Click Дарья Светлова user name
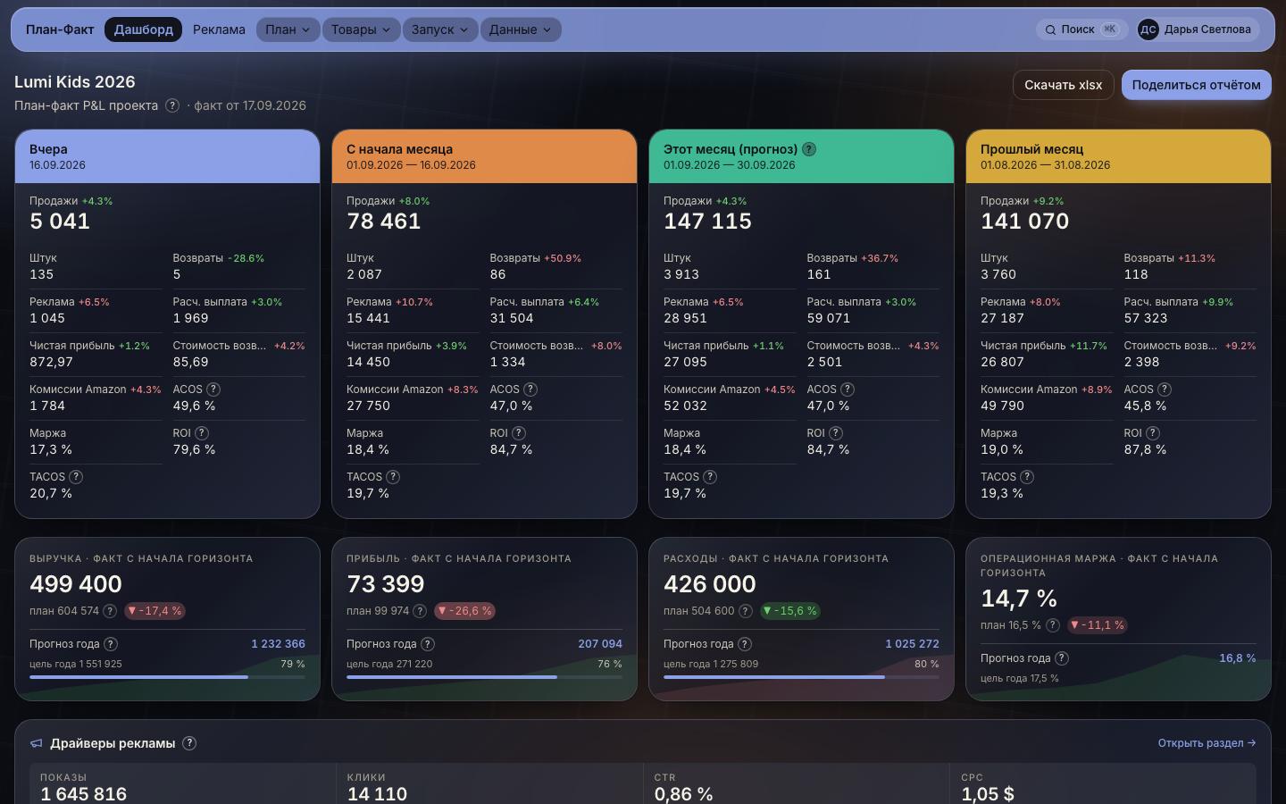This screenshot has width=1286, height=804. click(x=1207, y=29)
